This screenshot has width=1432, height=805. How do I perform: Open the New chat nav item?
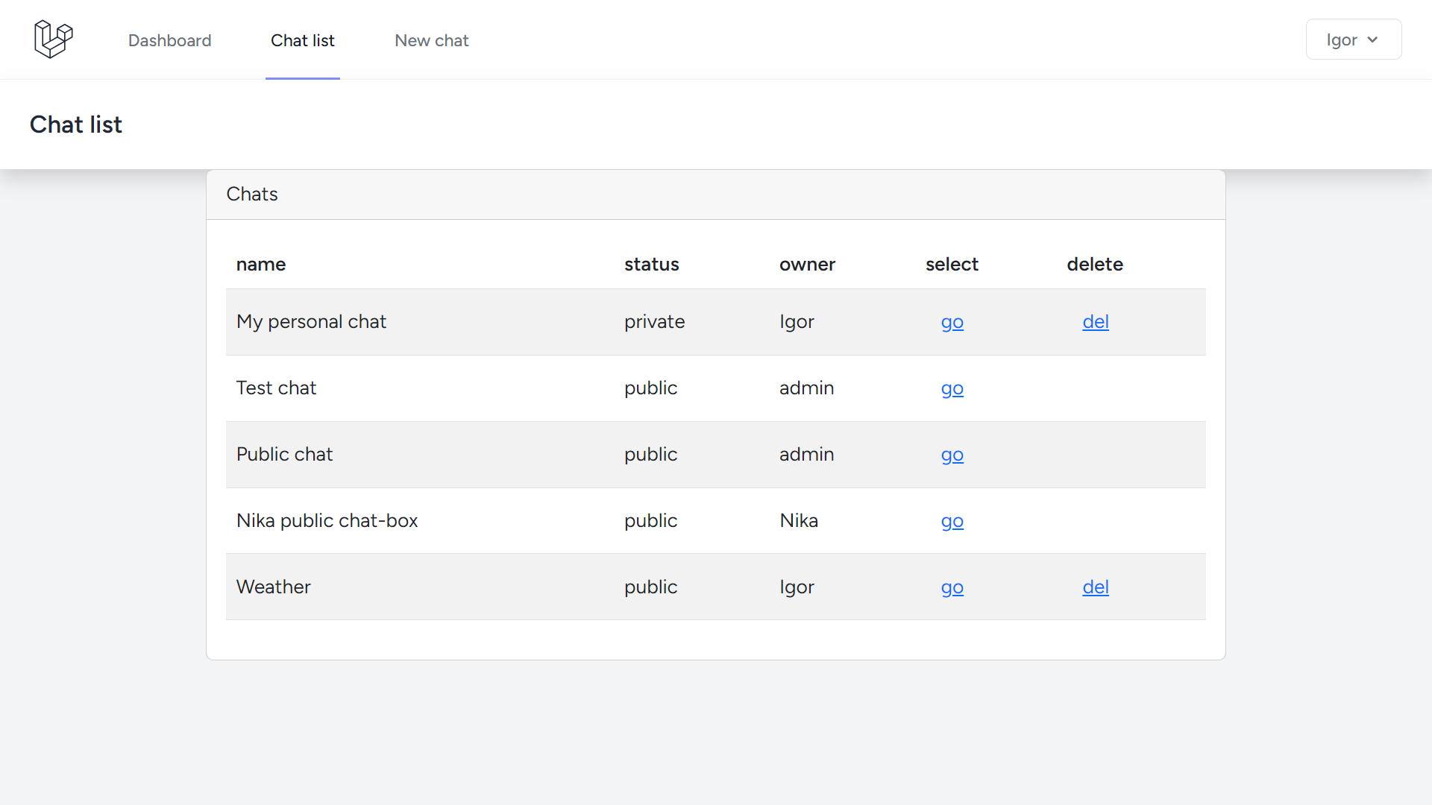pyautogui.click(x=431, y=40)
